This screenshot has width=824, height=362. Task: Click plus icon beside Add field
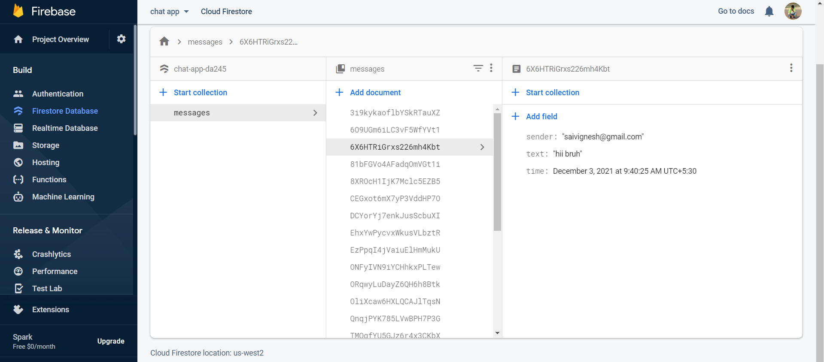516,116
